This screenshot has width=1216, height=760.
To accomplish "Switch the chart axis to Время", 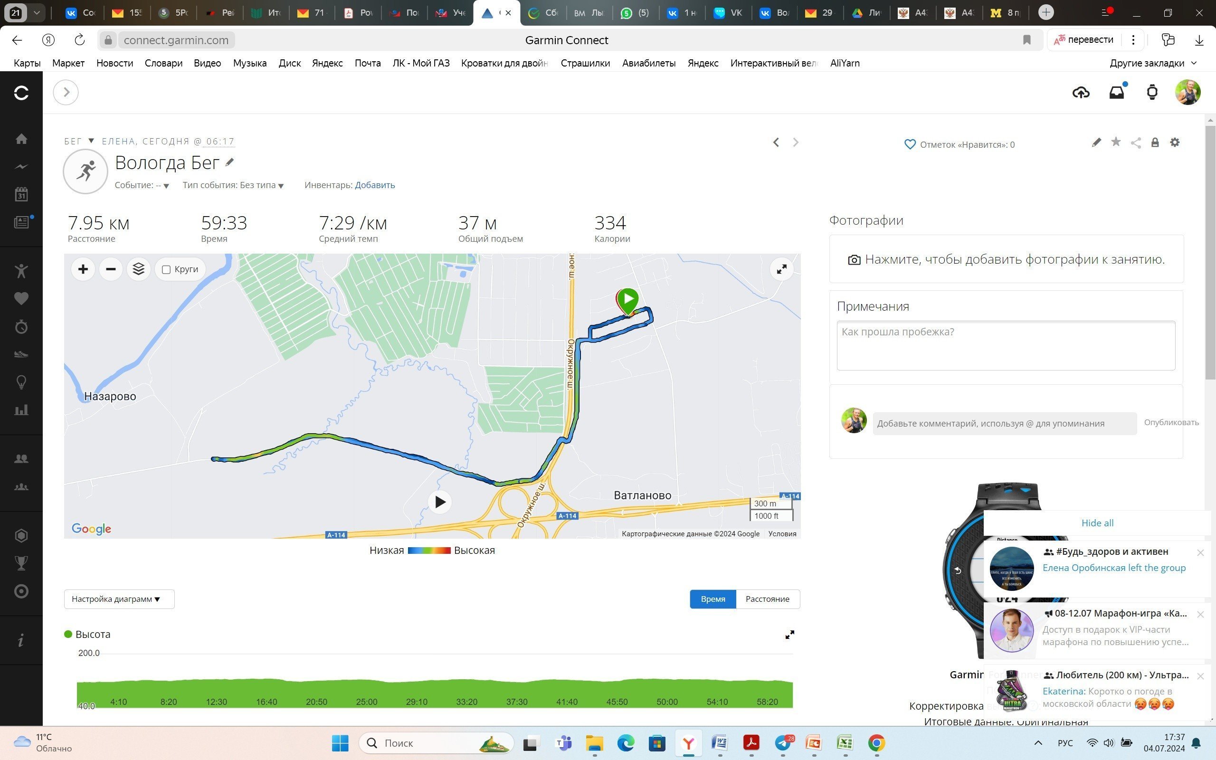I will 712,599.
